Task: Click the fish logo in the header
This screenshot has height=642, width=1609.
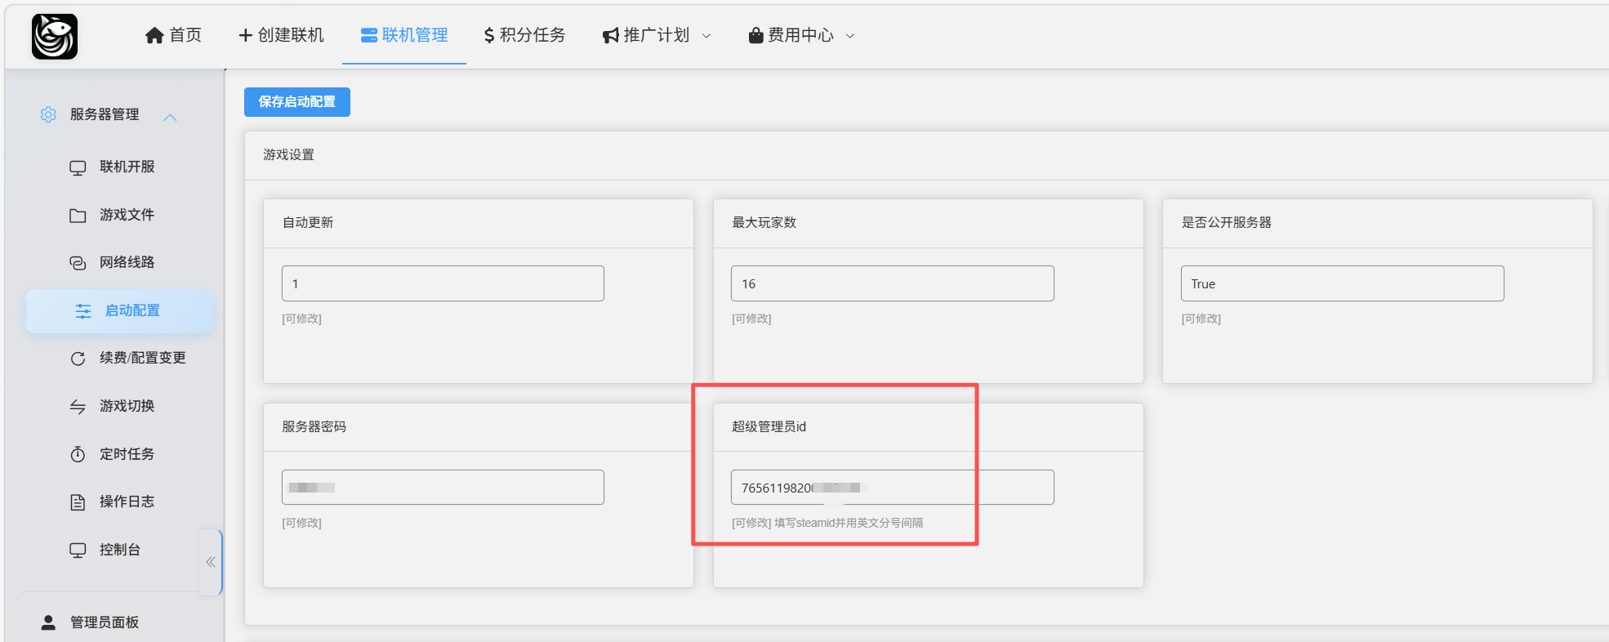Action: tap(55, 37)
